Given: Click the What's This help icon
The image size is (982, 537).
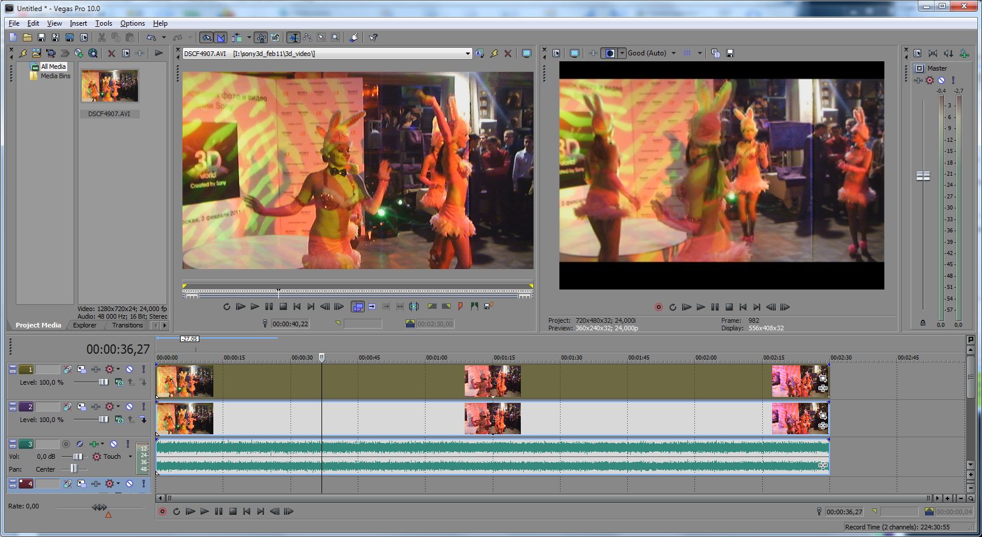Looking at the screenshot, I should (373, 37).
